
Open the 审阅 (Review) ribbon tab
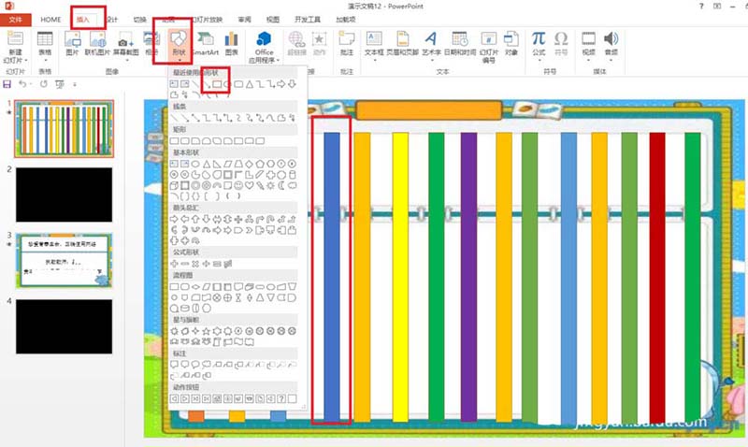244,20
